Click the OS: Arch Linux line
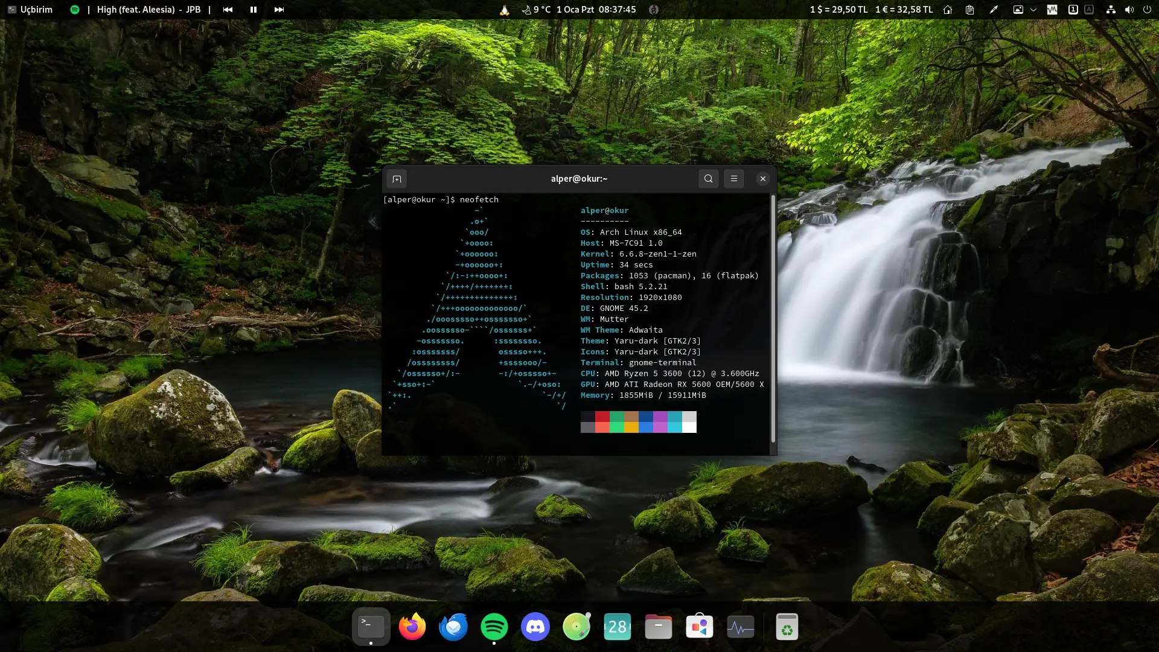Screen dimensions: 1159x652 tap(631, 232)
